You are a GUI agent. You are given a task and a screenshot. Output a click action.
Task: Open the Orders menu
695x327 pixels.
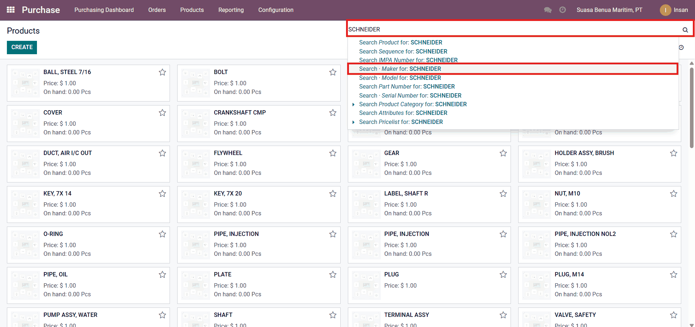pyautogui.click(x=157, y=10)
